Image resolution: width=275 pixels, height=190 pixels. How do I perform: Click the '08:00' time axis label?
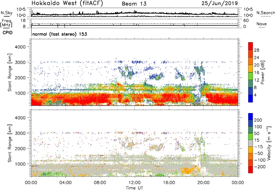pyautogui.click(x=100, y=183)
